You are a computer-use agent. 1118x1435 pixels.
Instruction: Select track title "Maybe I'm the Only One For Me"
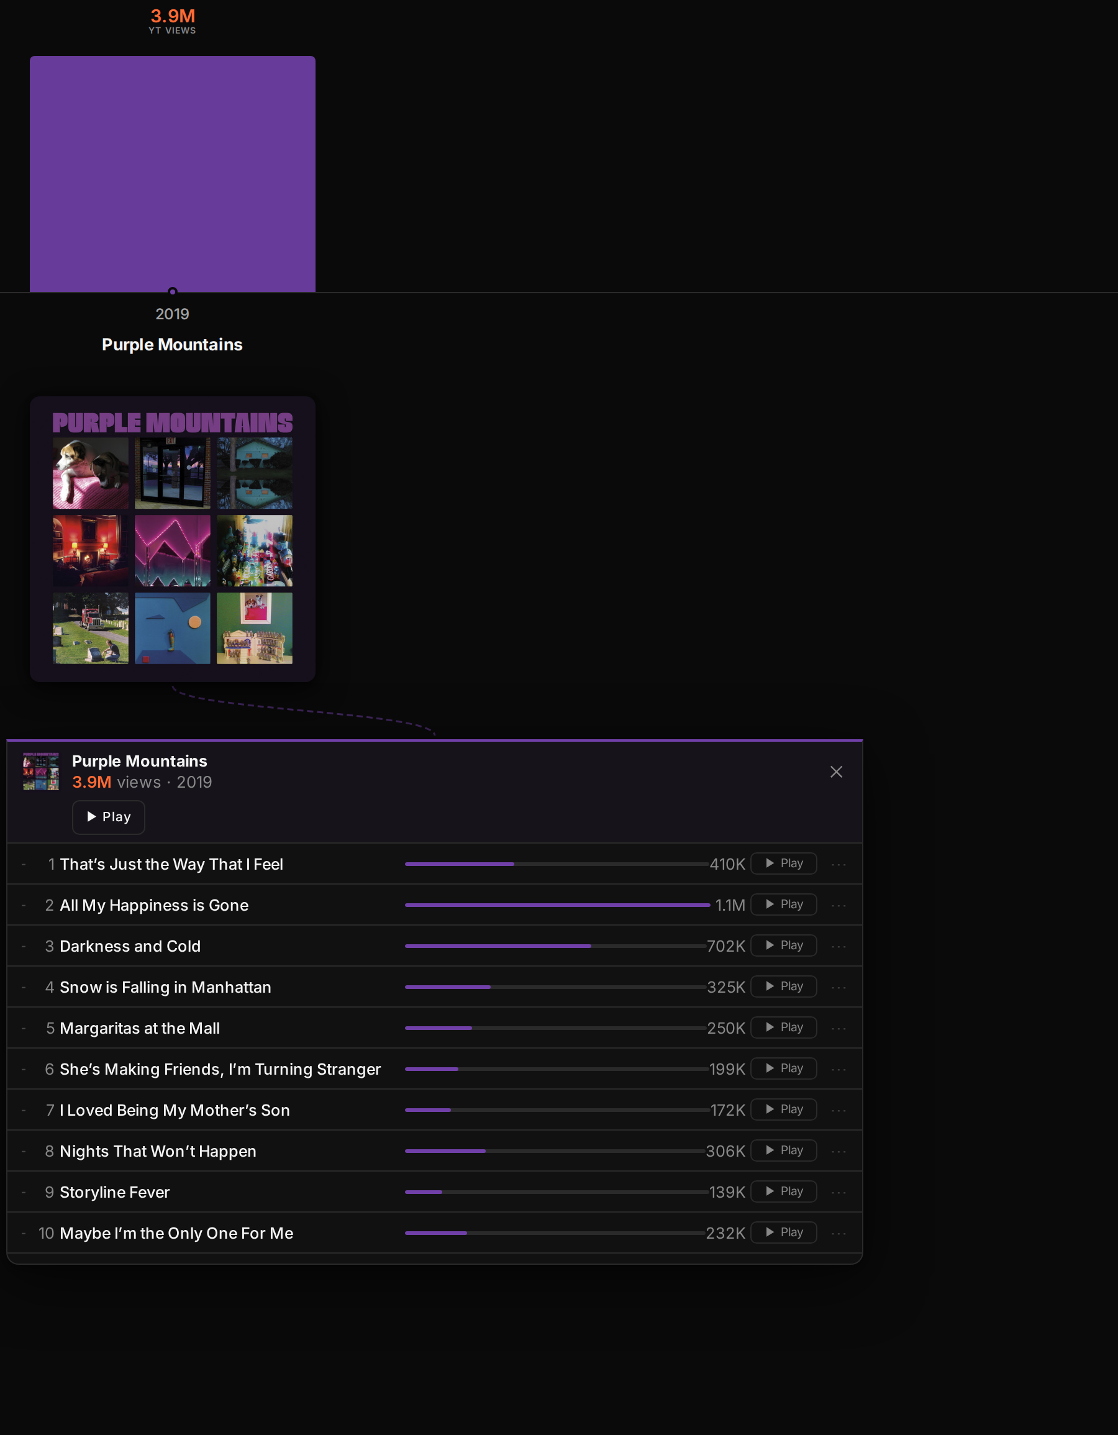pos(176,1232)
